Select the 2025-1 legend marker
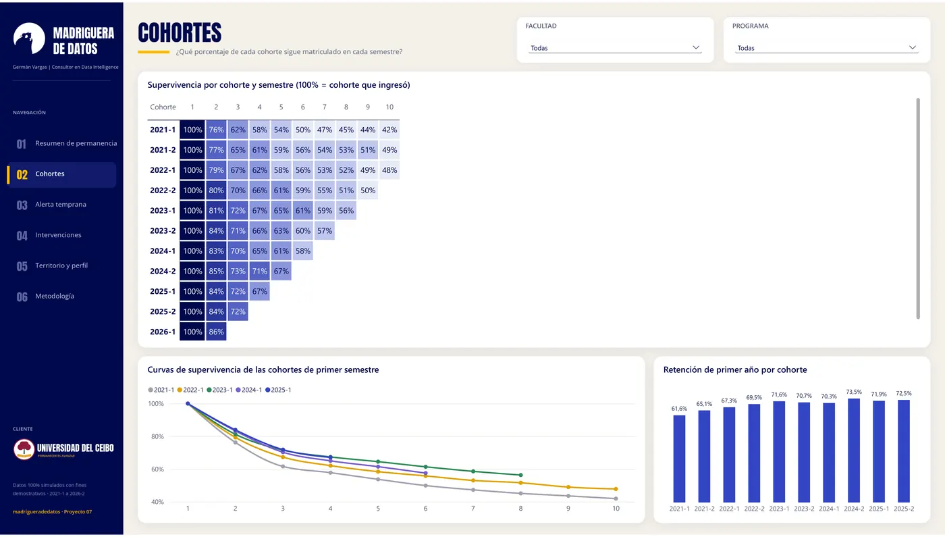The image size is (945, 537). coord(268,390)
